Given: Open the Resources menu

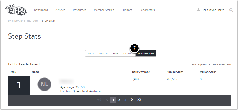Looking at the screenshot, I should click(80, 10).
